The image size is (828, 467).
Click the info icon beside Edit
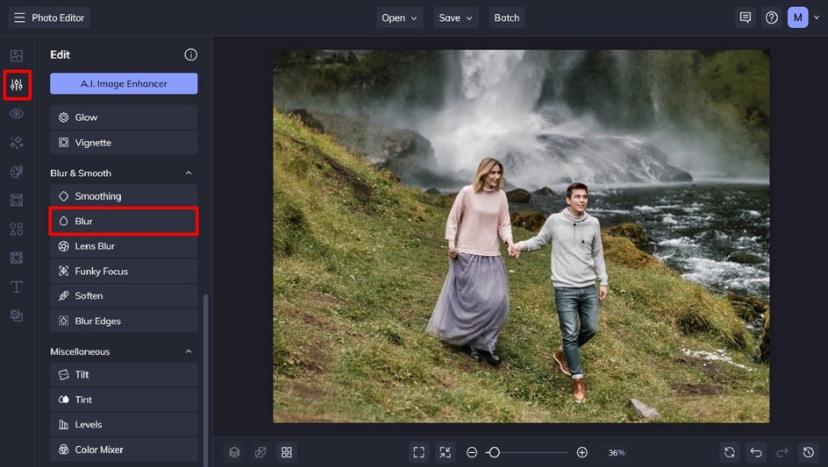190,54
